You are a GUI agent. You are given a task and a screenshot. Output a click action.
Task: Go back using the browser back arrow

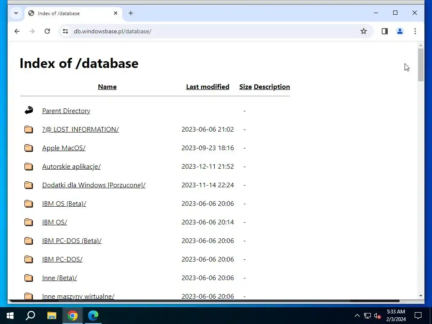click(x=17, y=31)
